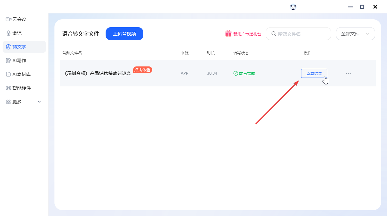This screenshot has width=387, height=216.
Task: Click the 语音转文字文件 page title
Action: click(x=81, y=34)
